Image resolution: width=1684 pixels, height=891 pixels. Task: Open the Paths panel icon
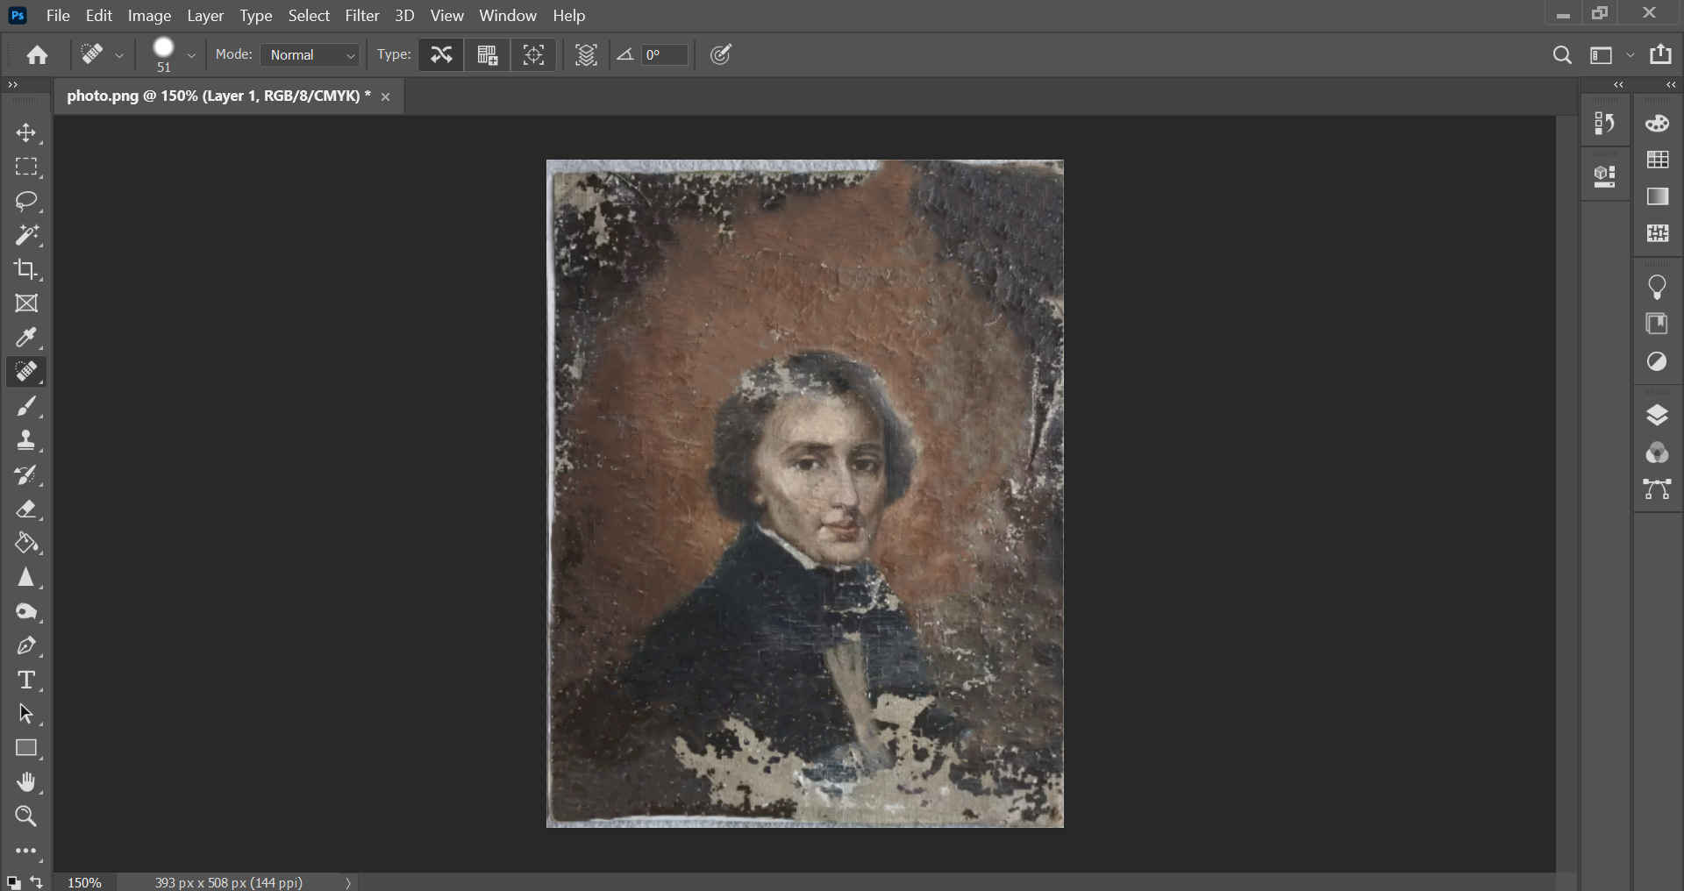(1658, 489)
